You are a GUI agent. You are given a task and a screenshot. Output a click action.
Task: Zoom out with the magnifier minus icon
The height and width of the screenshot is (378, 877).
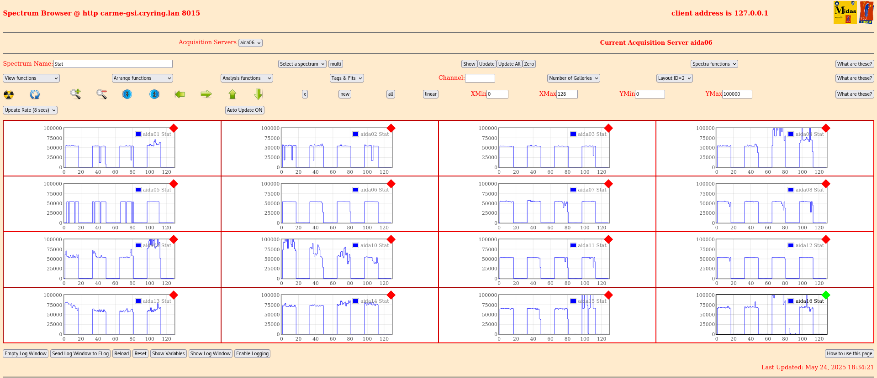coord(101,94)
